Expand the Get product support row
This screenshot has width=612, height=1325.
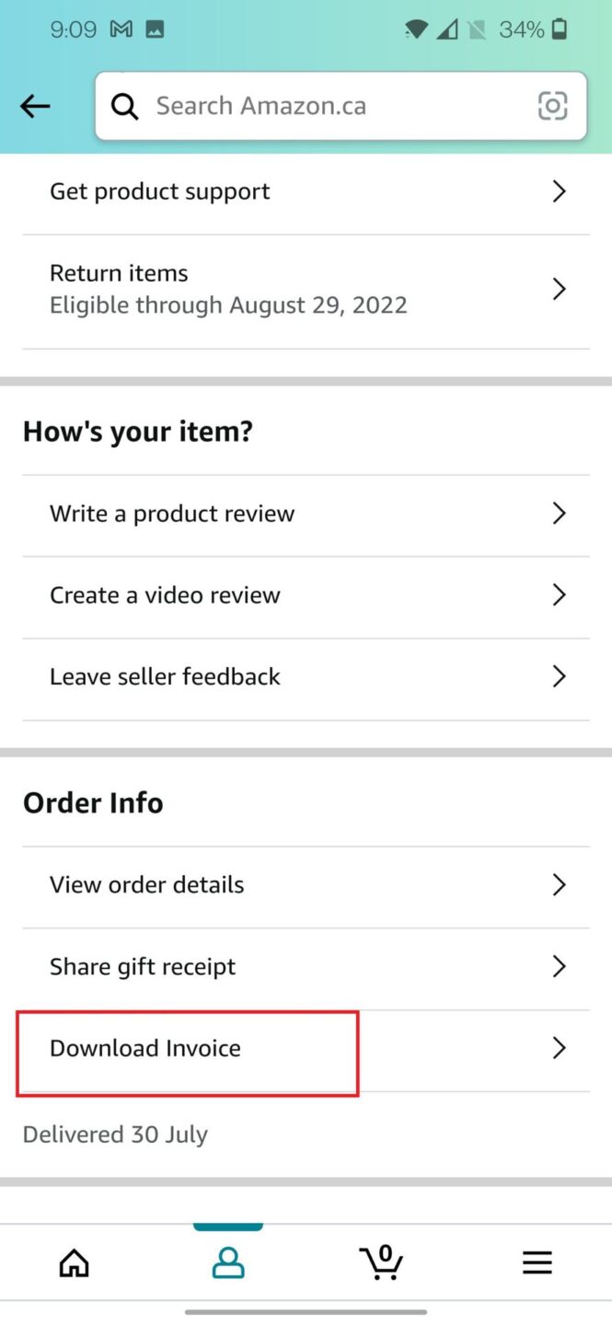[304, 190]
